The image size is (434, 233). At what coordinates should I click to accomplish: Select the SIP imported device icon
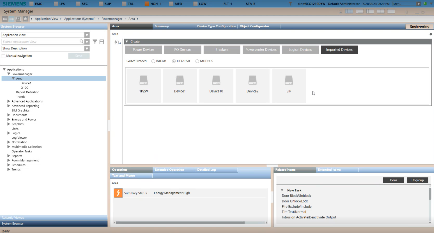tap(289, 80)
